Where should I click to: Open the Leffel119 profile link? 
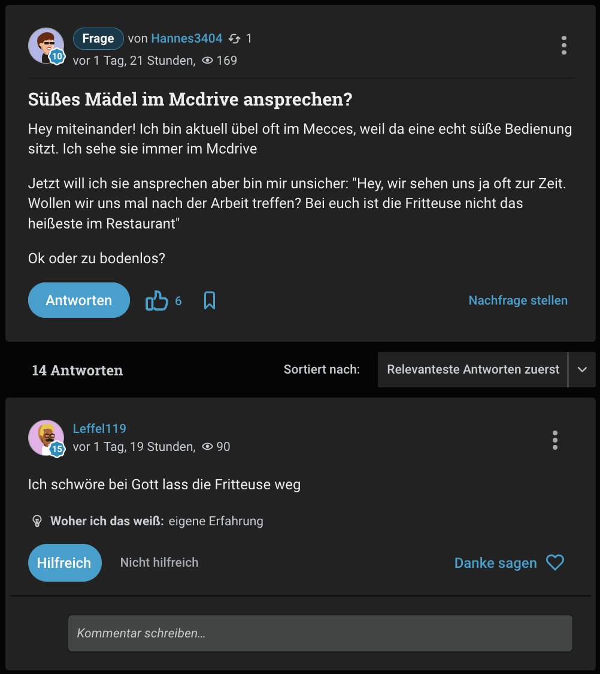99,428
